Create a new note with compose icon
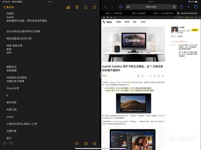201x150 pixels. (94, 7)
